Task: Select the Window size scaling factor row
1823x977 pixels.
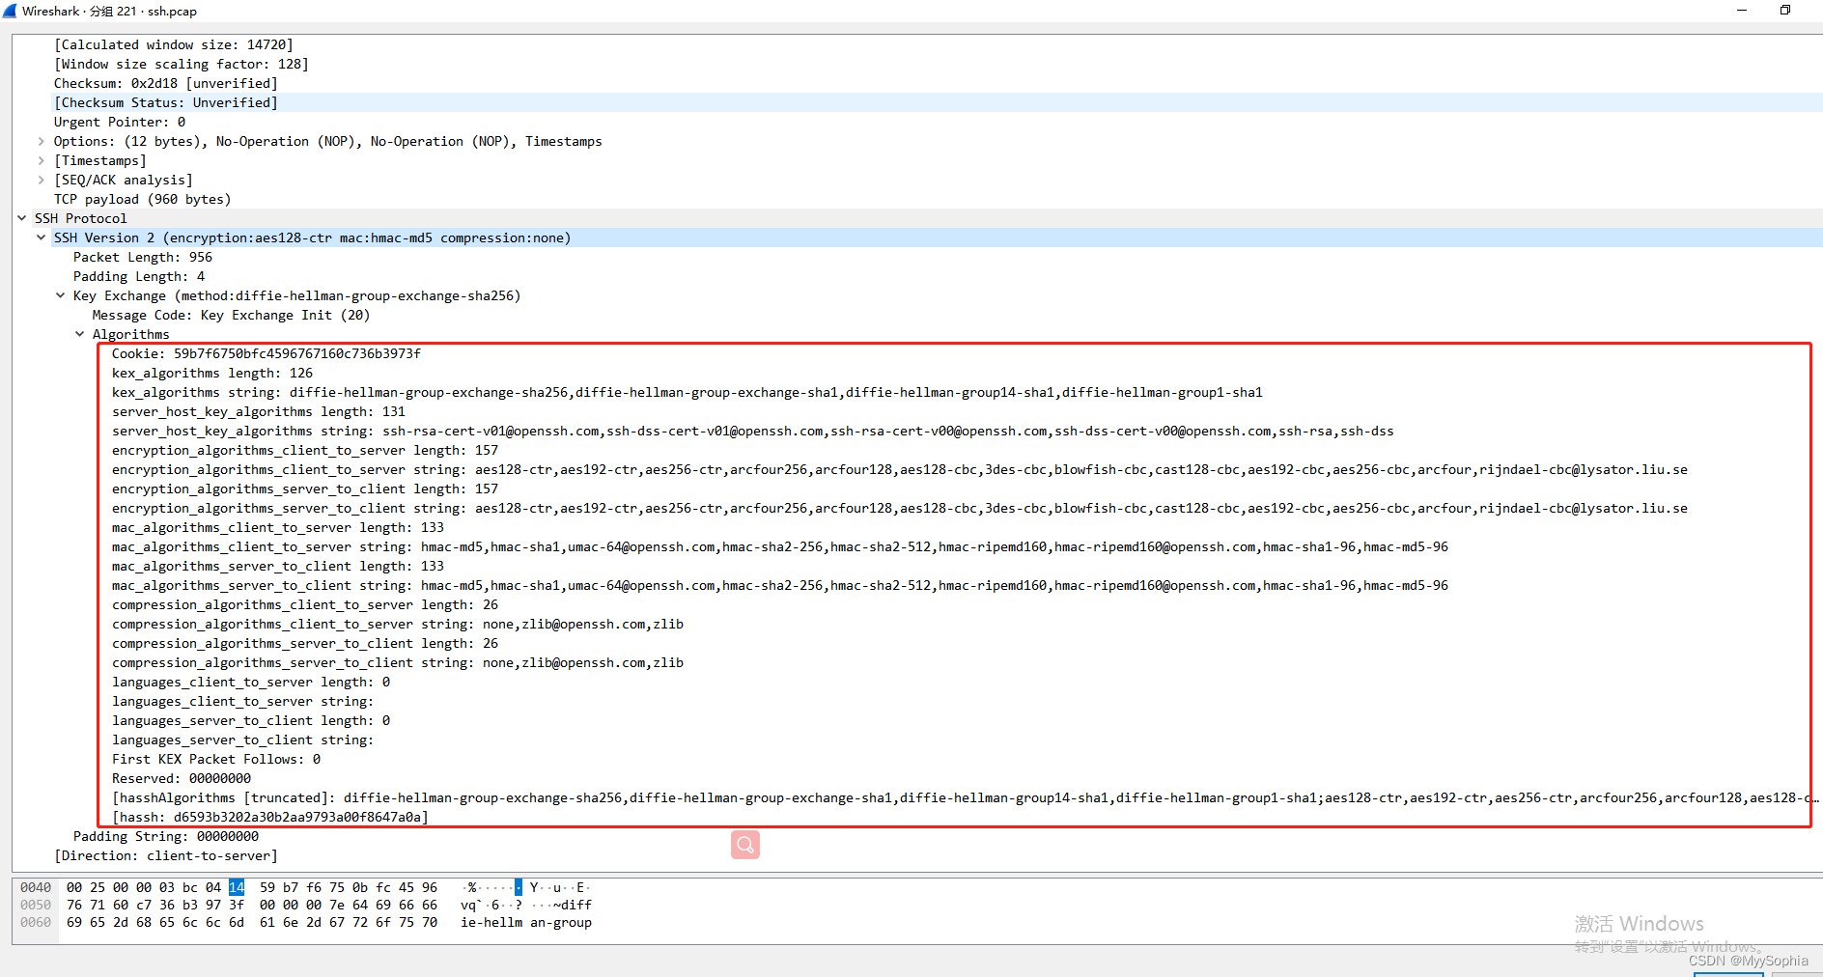Action: 182,64
